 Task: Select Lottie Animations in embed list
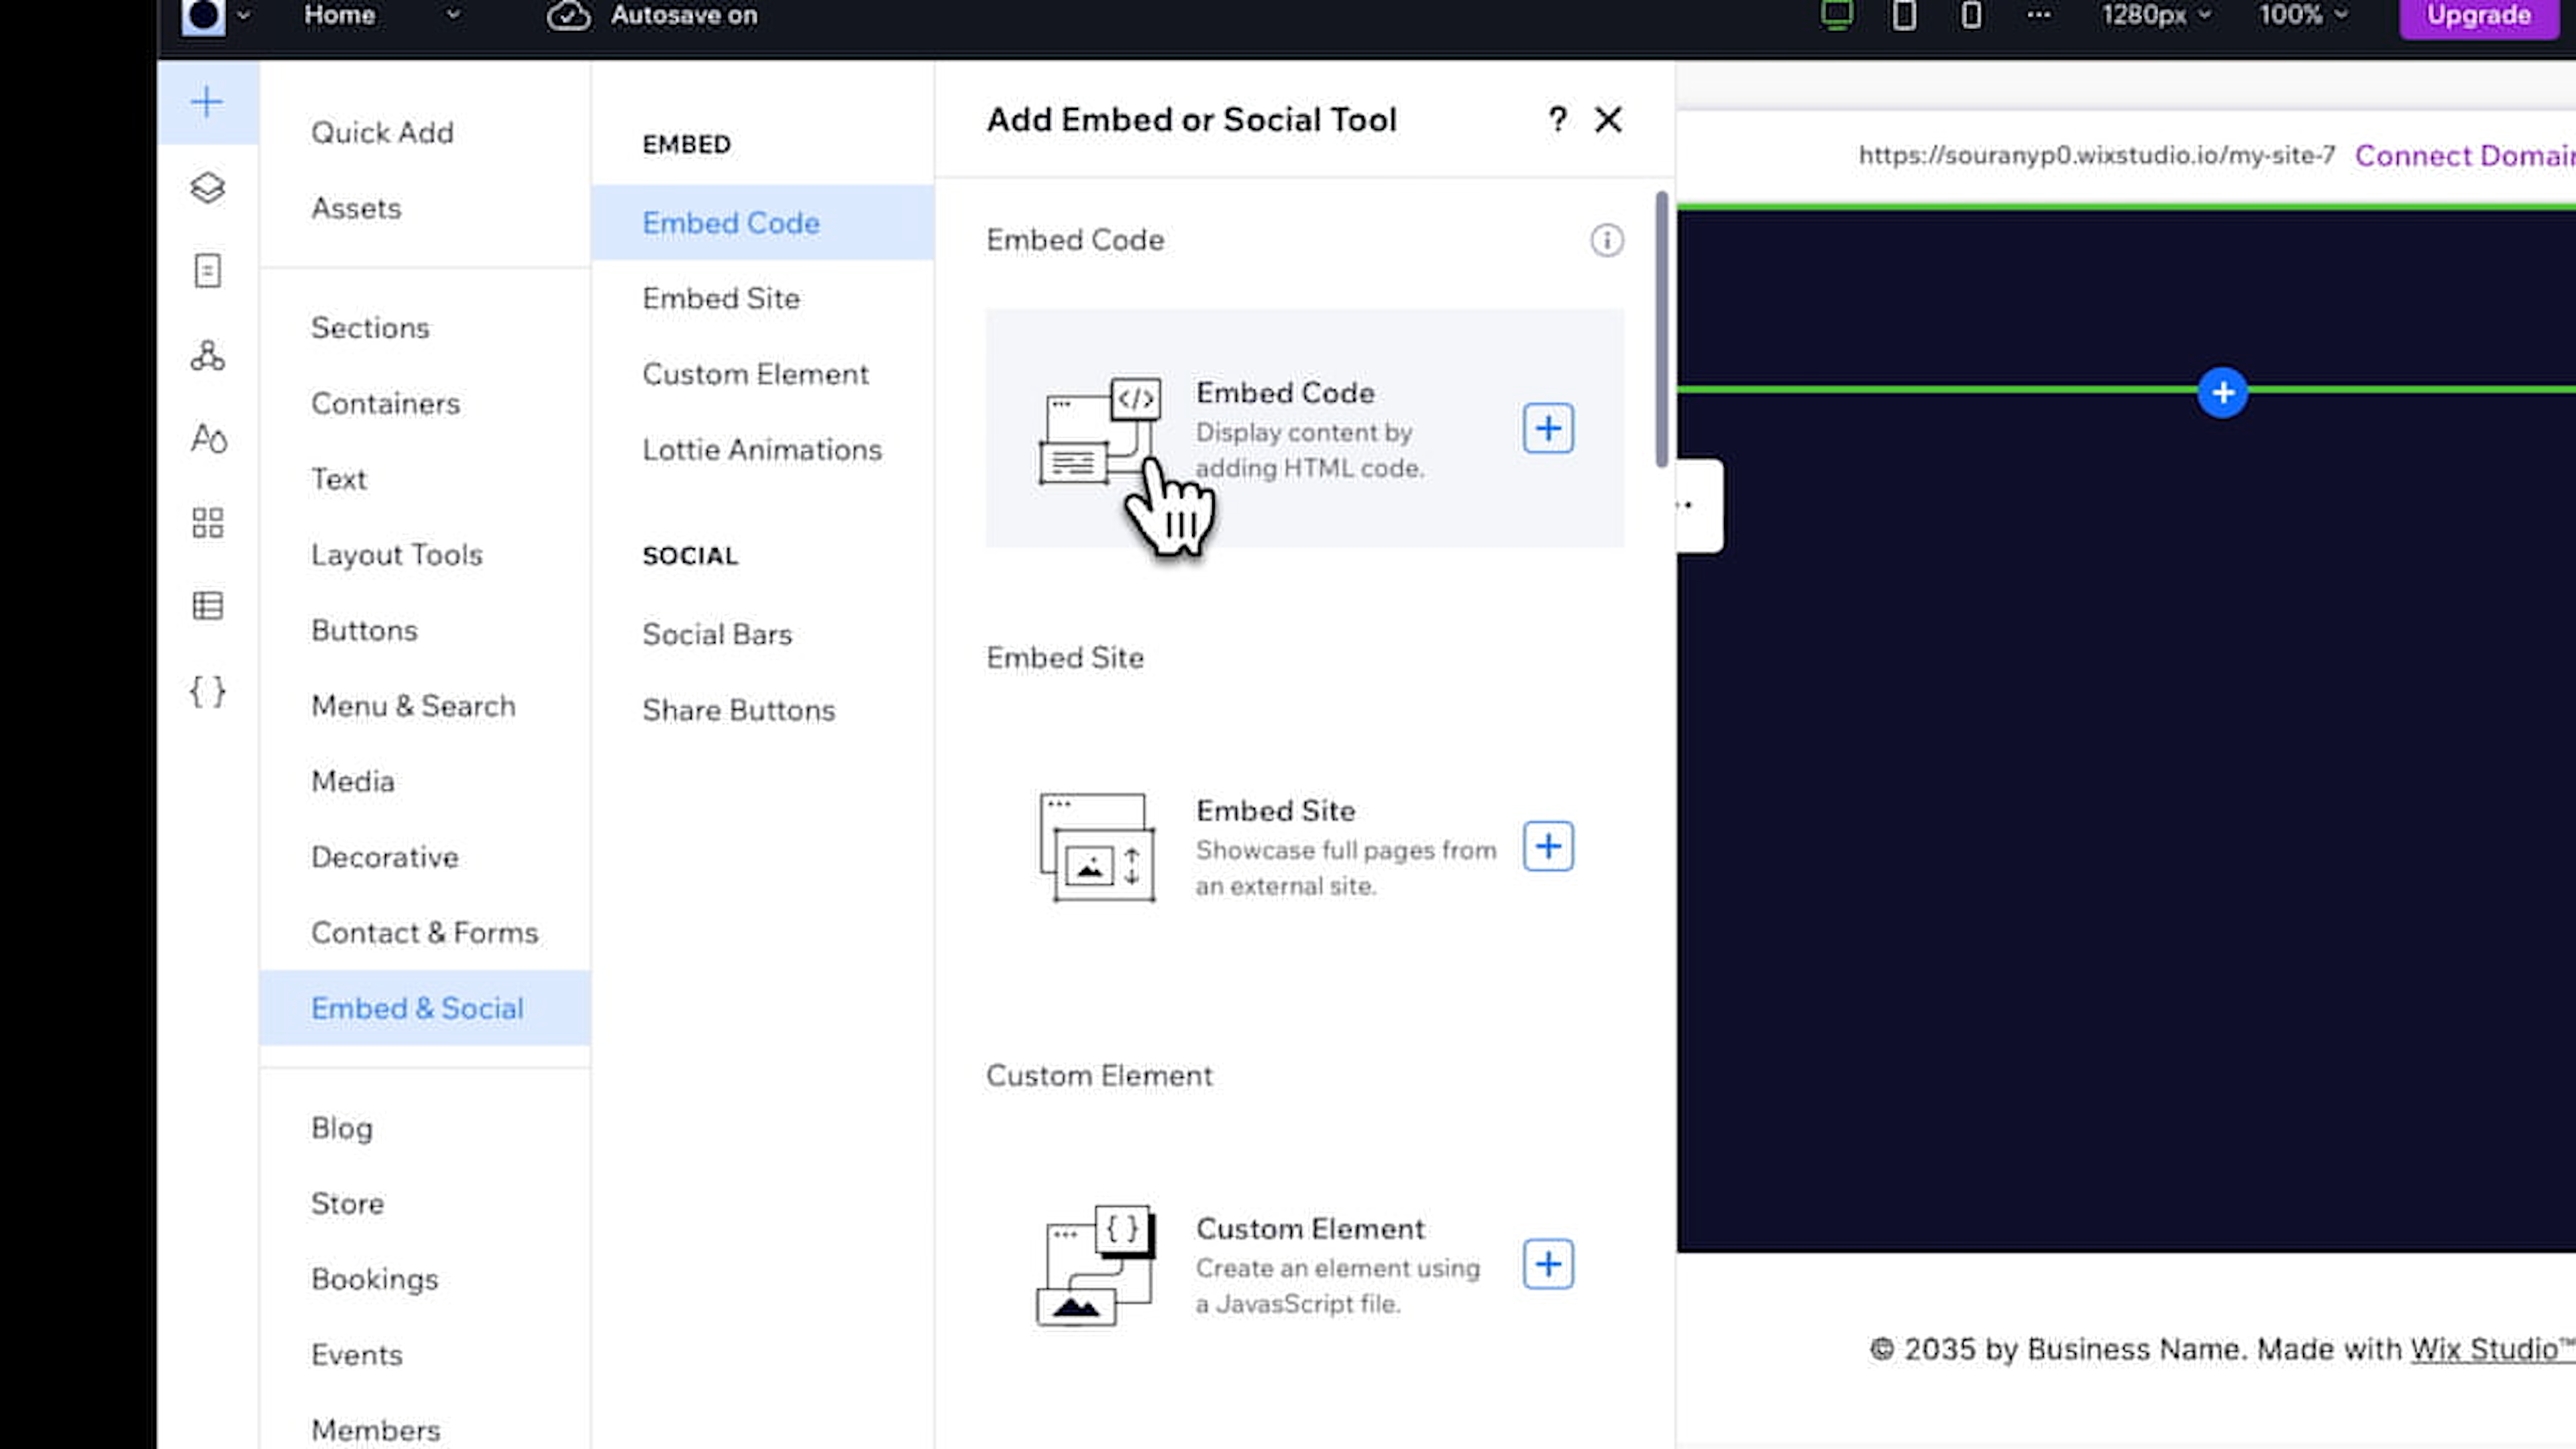[761, 450]
